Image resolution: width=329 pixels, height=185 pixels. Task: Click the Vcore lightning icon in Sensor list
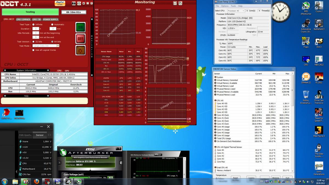click(20, 141)
